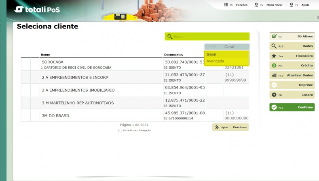Click the Crédito dollar sign icon
This screenshot has width=319, height=181.
pos(274,66)
